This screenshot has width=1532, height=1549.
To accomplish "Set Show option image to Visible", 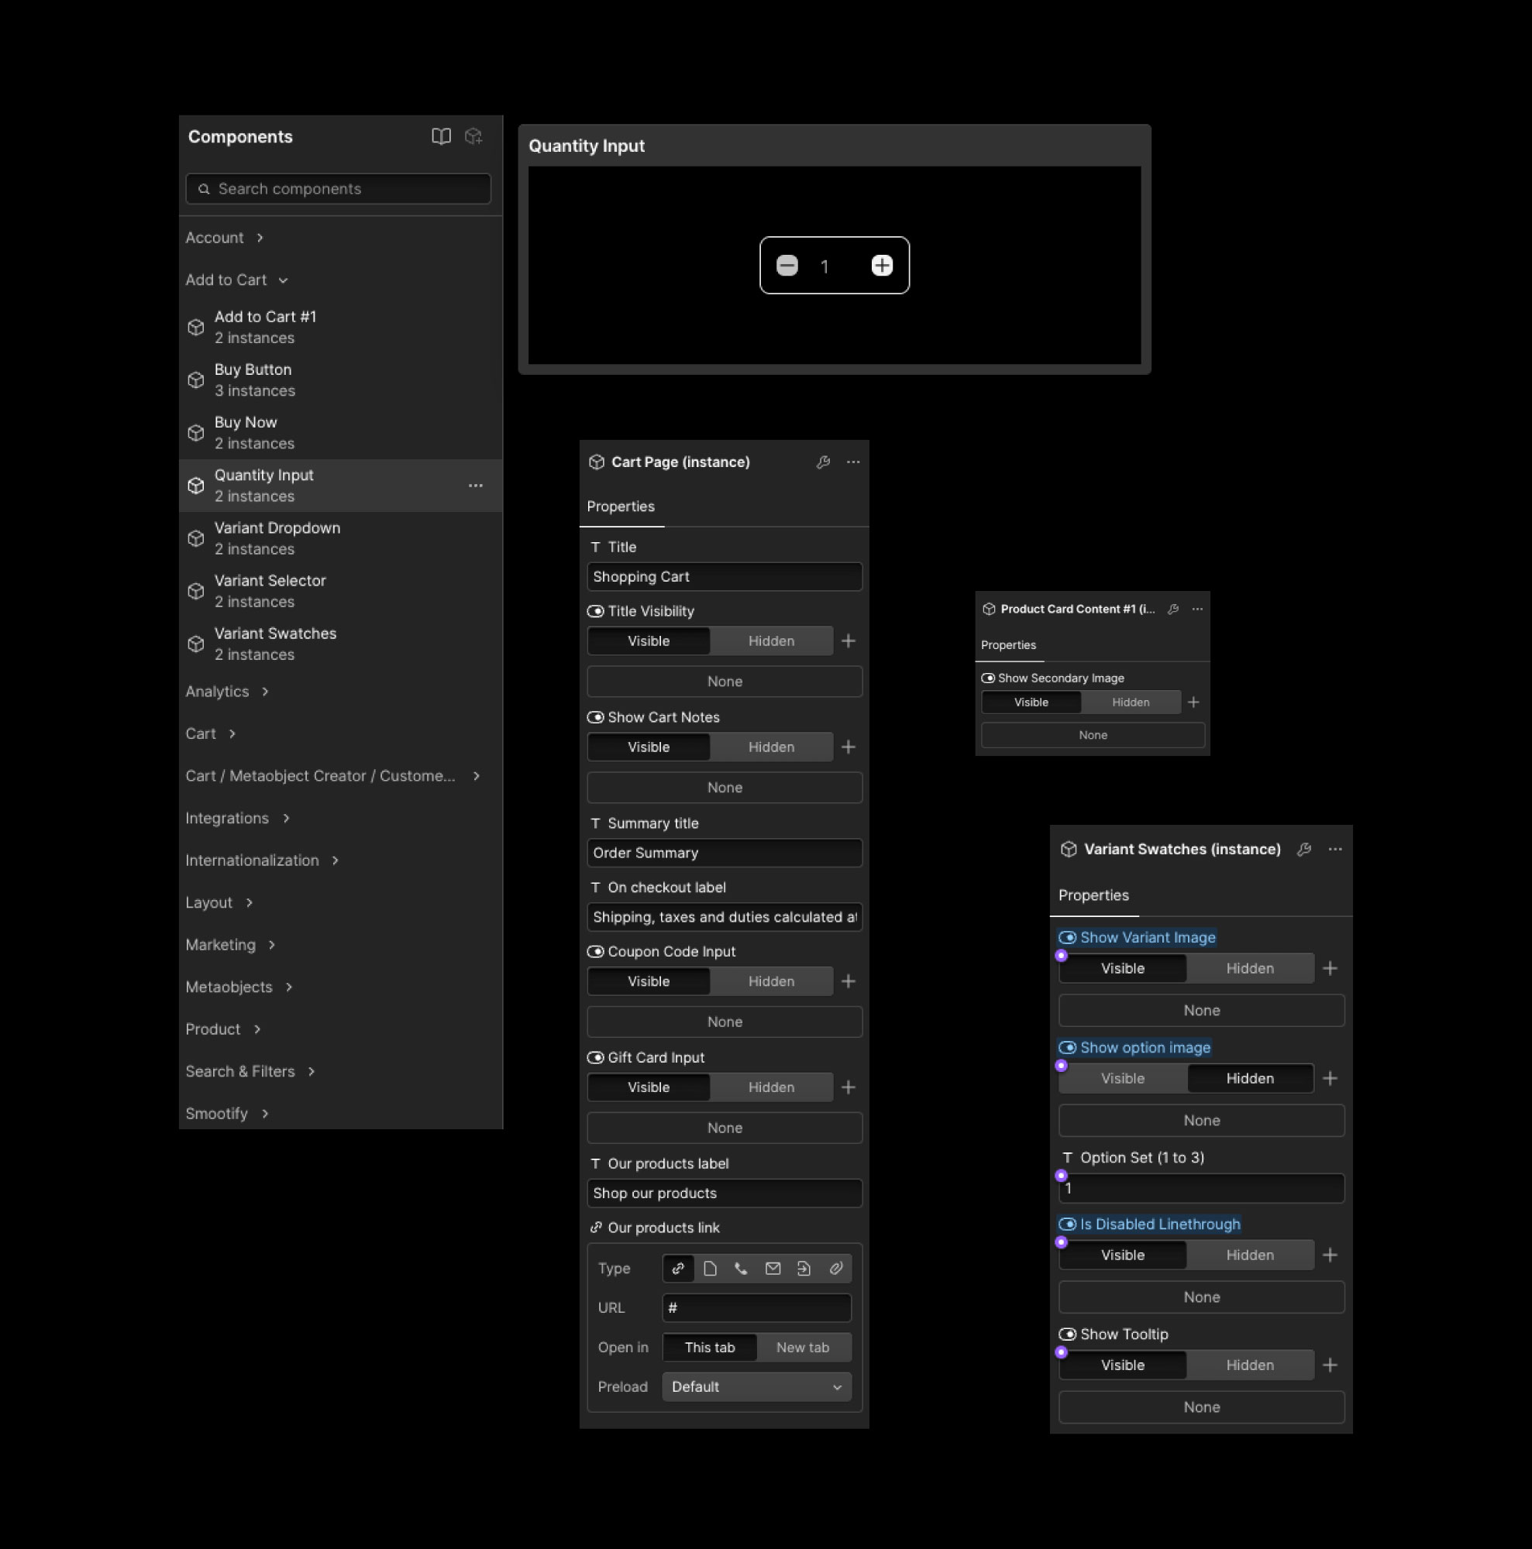I will point(1122,1078).
